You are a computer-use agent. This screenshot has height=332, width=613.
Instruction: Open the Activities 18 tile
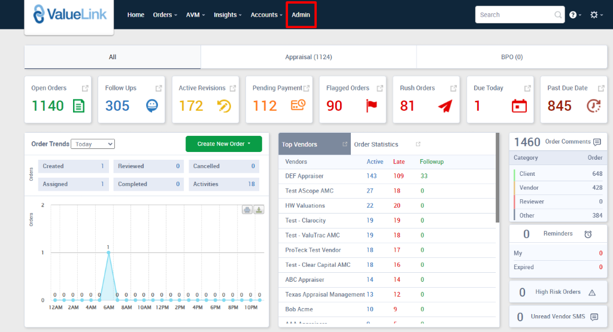224,184
